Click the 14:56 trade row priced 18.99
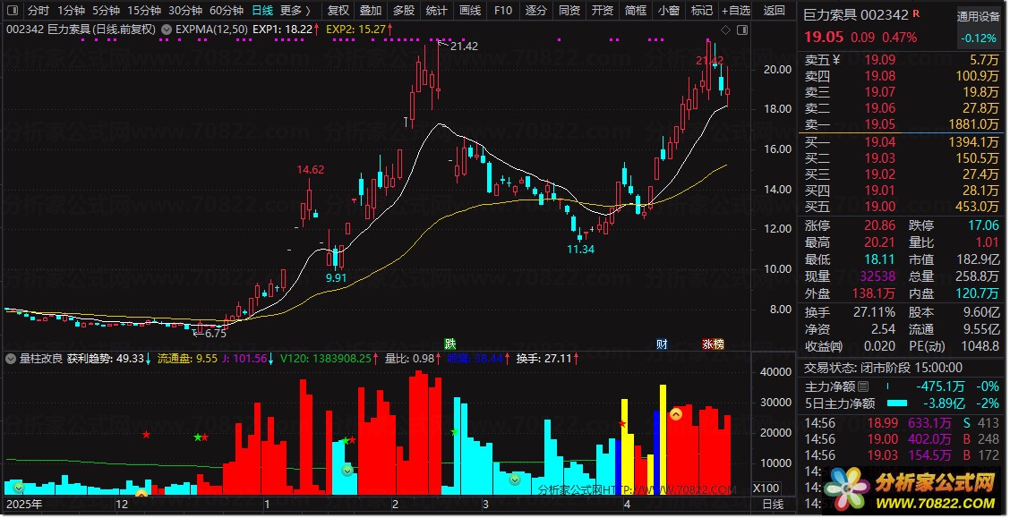Screen dimensions: 1010x518 (x=902, y=423)
